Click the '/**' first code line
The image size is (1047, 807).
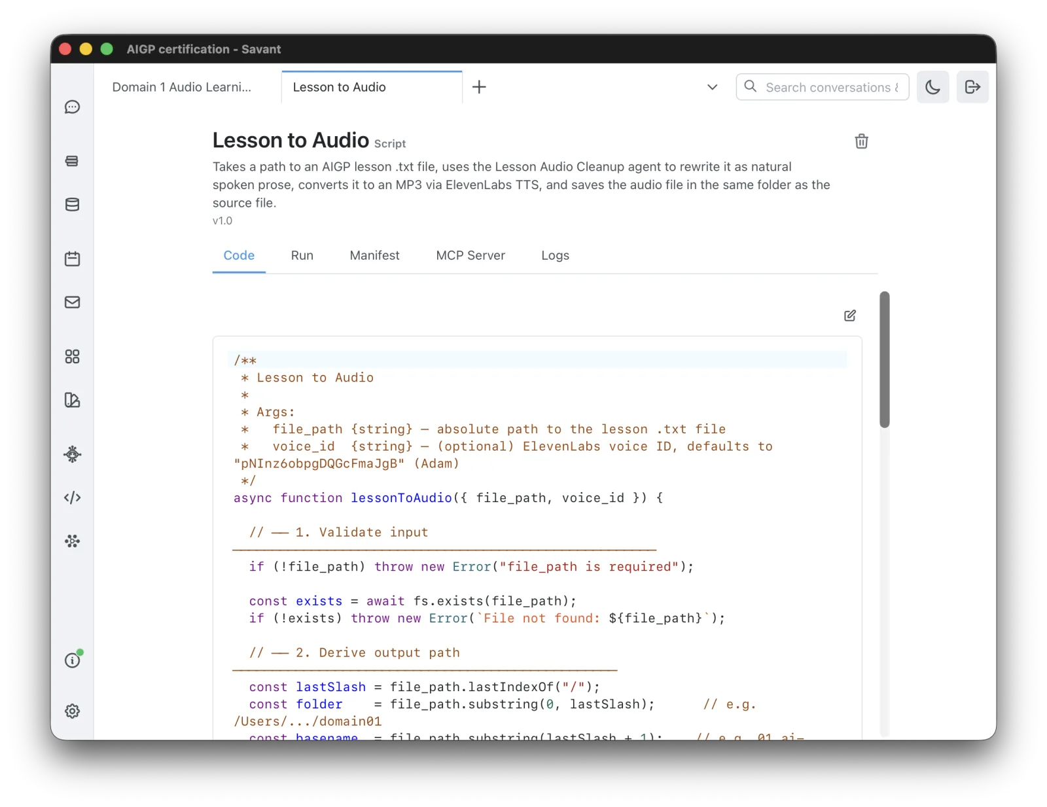click(245, 360)
